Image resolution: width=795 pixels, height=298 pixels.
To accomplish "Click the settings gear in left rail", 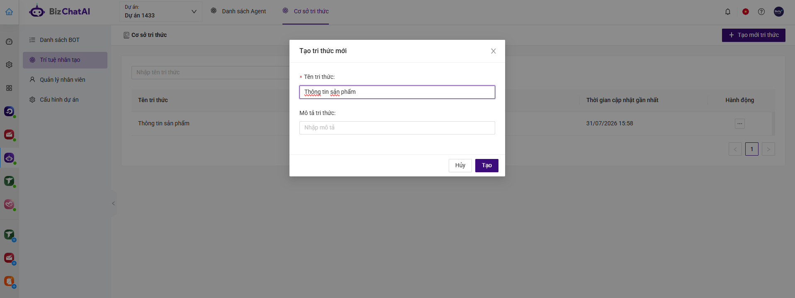I will pyautogui.click(x=9, y=65).
